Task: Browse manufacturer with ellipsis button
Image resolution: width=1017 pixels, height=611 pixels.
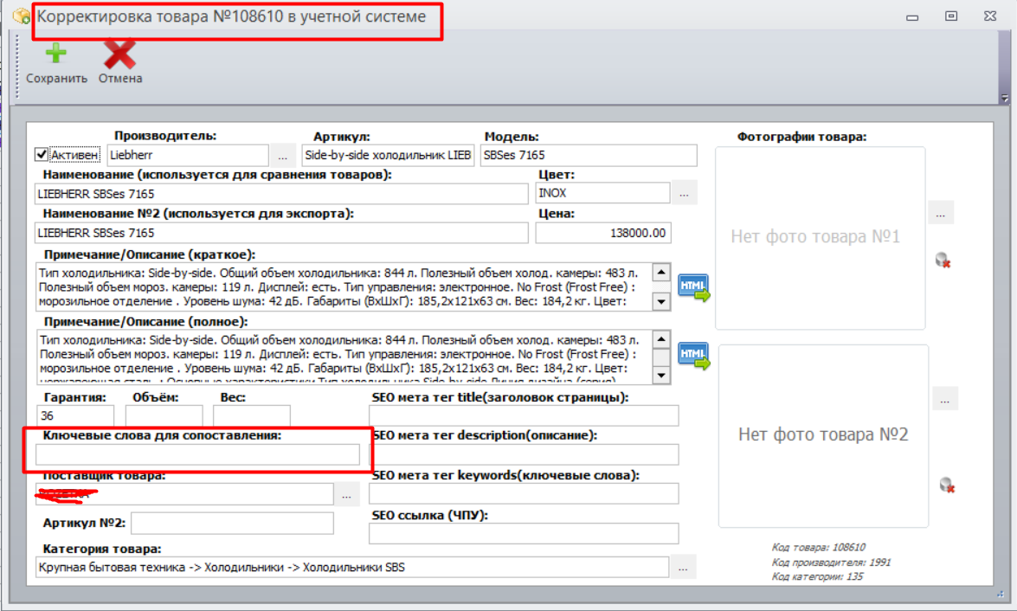Action: click(283, 156)
